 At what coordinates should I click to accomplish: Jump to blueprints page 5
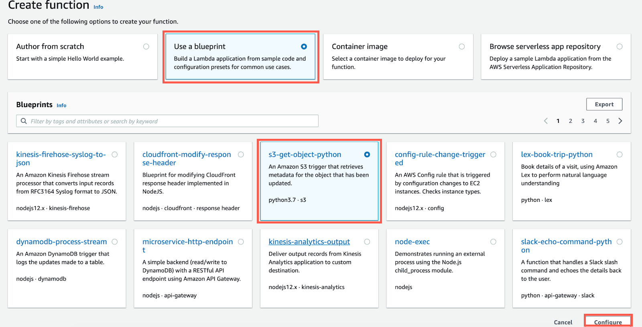click(x=608, y=121)
